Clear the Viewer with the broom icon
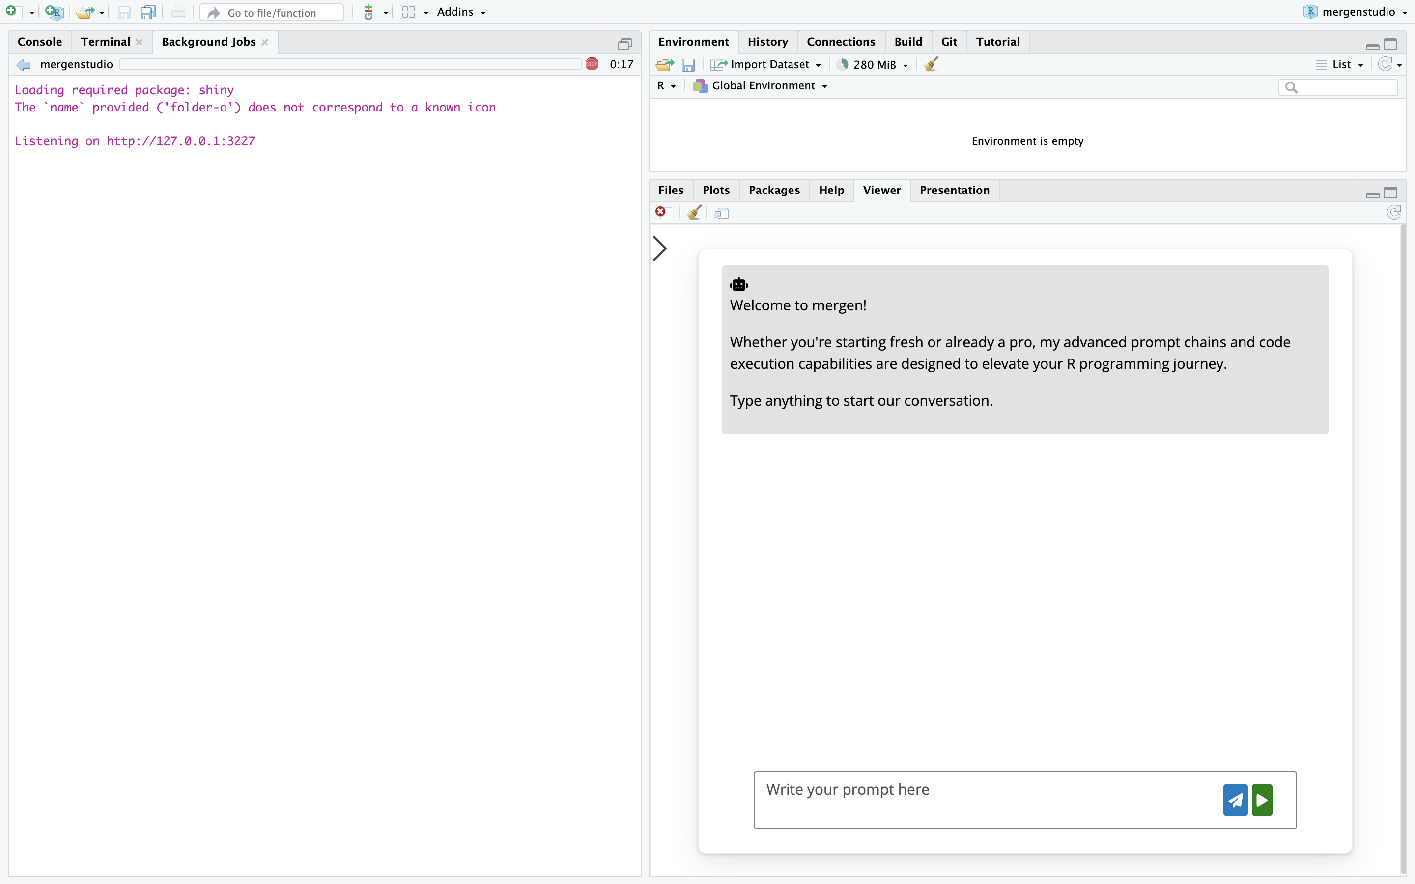Image resolution: width=1415 pixels, height=884 pixels. pos(694,213)
